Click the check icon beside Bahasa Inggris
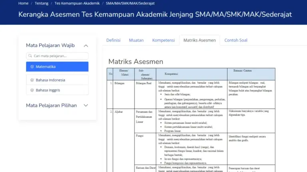Viewport: 307px width, 172px height. 32,90
